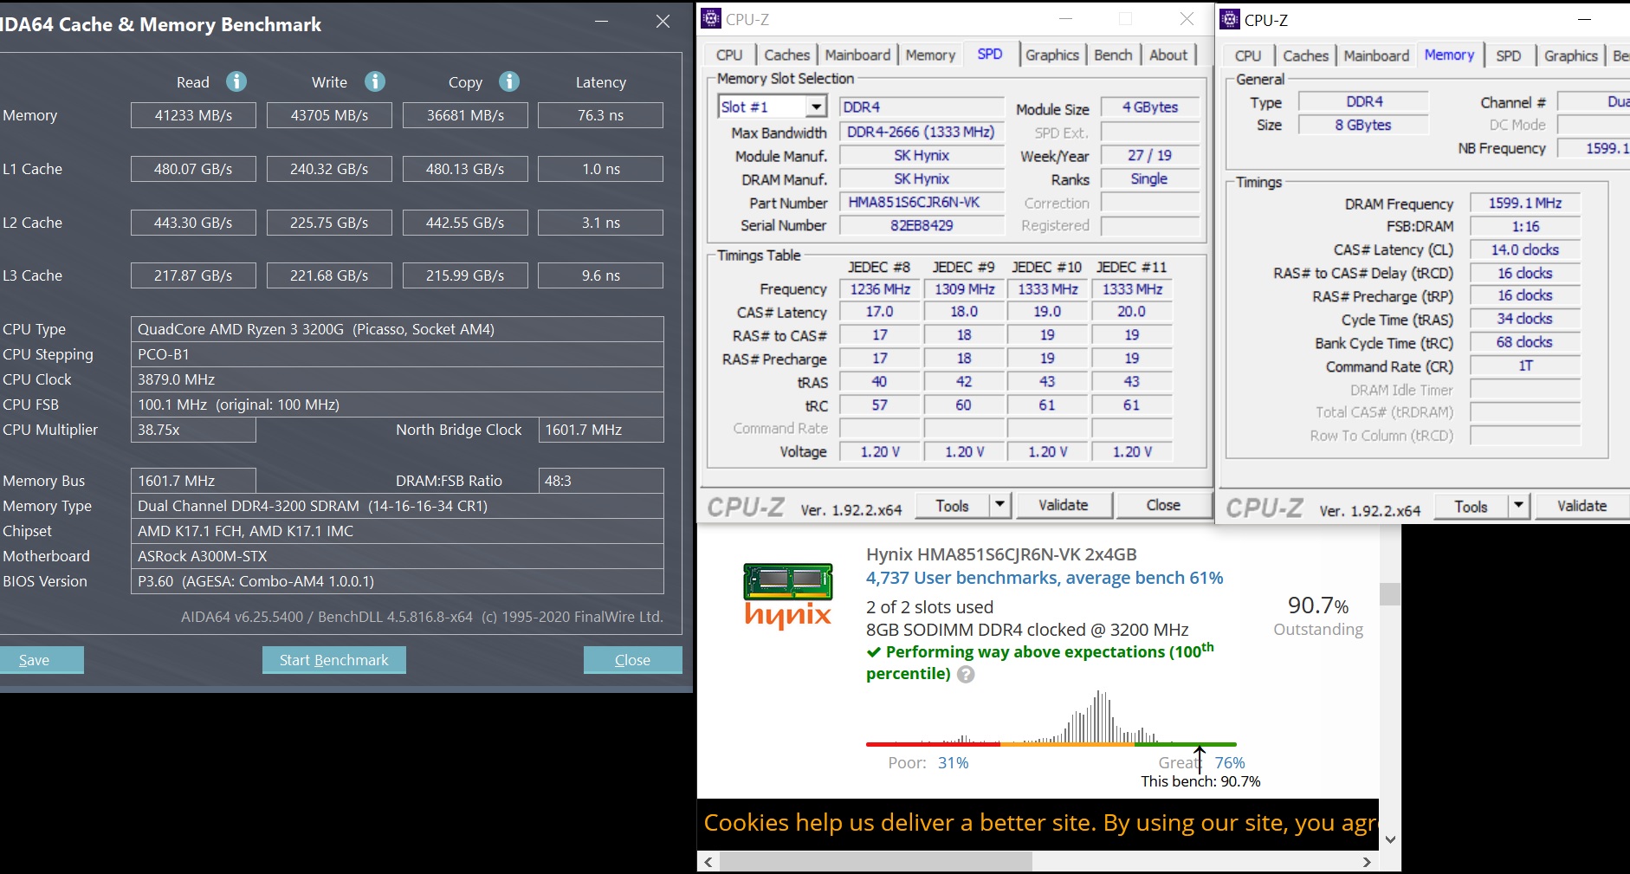Screen dimensions: 1630x874
Task: Click the browser's scroll-left arrow
Action: click(x=708, y=862)
